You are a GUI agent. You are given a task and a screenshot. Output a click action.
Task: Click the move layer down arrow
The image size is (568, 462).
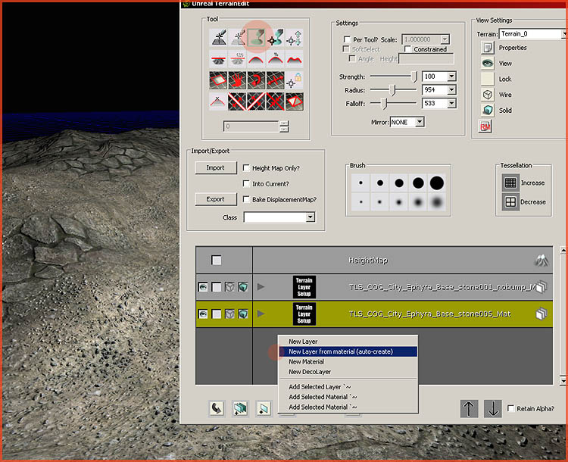[493, 408]
